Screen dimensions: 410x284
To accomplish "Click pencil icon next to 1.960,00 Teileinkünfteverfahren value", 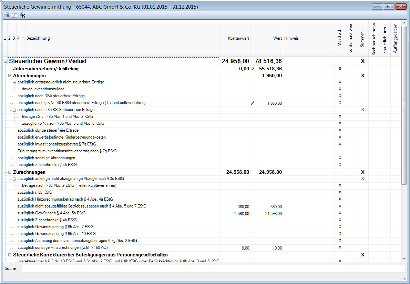I will coord(253,103).
